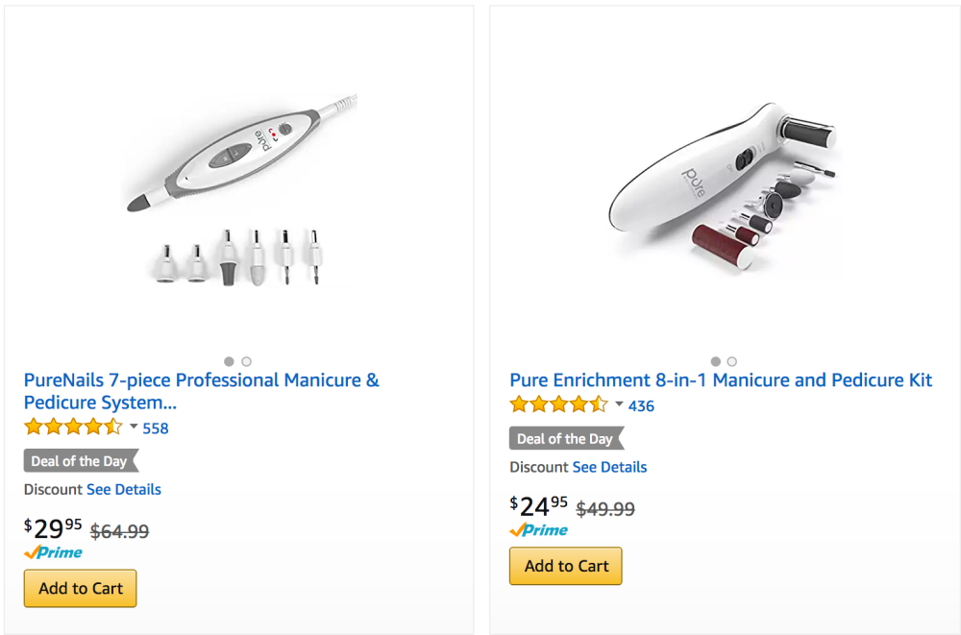Select second image dot for PureNails product
Viewport: 961px width, 635px height.
pyautogui.click(x=247, y=361)
